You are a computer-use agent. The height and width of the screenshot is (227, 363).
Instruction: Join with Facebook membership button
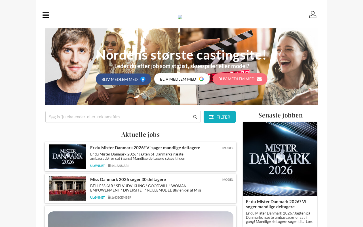[123, 79]
